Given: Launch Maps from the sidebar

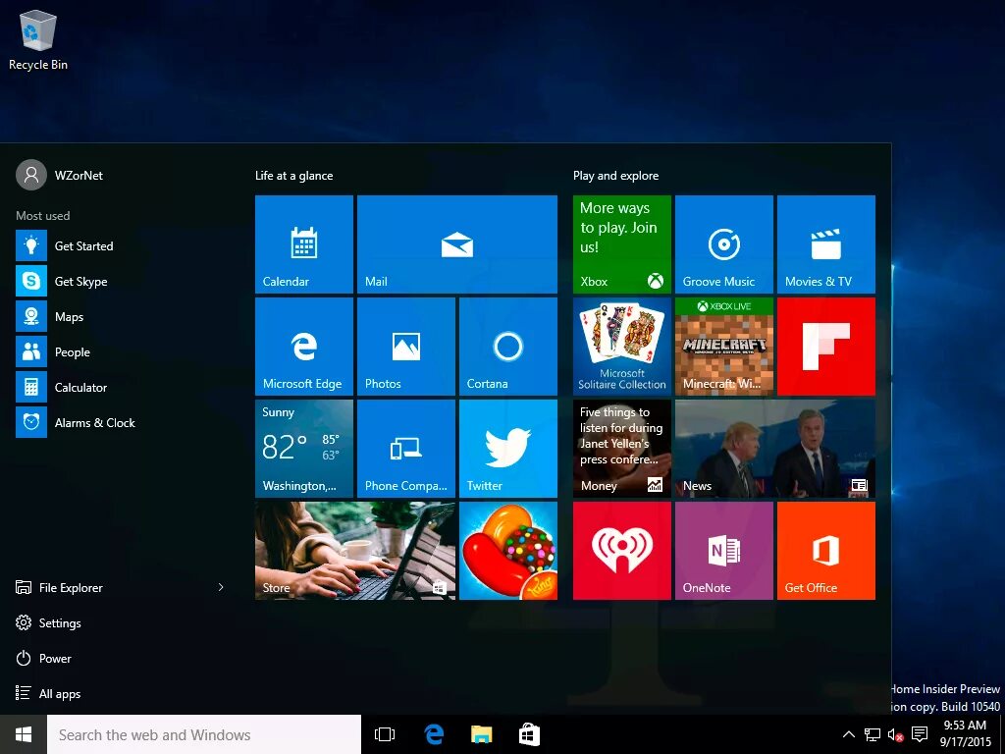Looking at the screenshot, I should pyautogui.click(x=69, y=316).
